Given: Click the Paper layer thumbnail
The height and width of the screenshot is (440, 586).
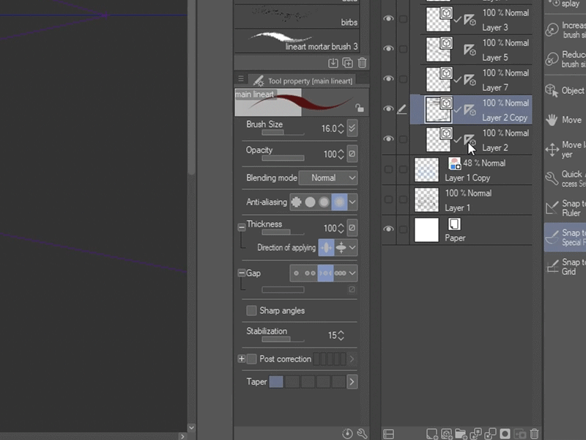Looking at the screenshot, I should click(426, 230).
